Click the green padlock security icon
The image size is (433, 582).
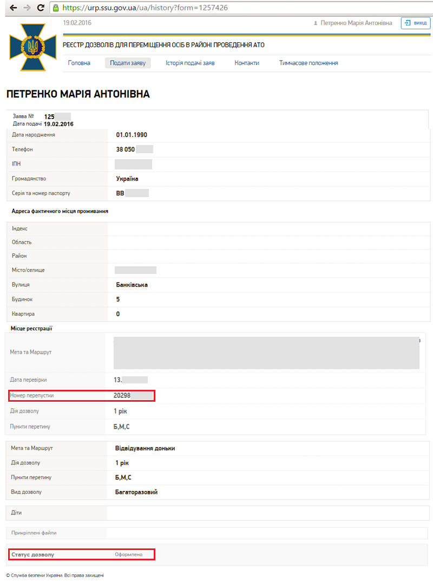coord(56,8)
